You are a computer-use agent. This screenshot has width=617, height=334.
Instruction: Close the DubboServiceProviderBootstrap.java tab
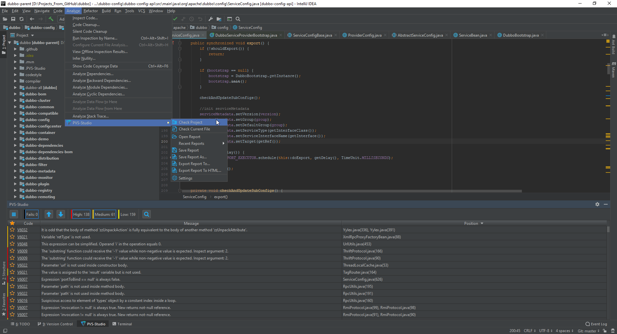[x=281, y=35]
